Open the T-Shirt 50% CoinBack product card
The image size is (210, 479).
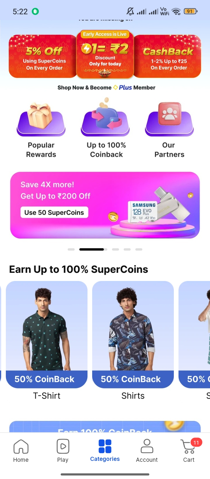coord(47,334)
